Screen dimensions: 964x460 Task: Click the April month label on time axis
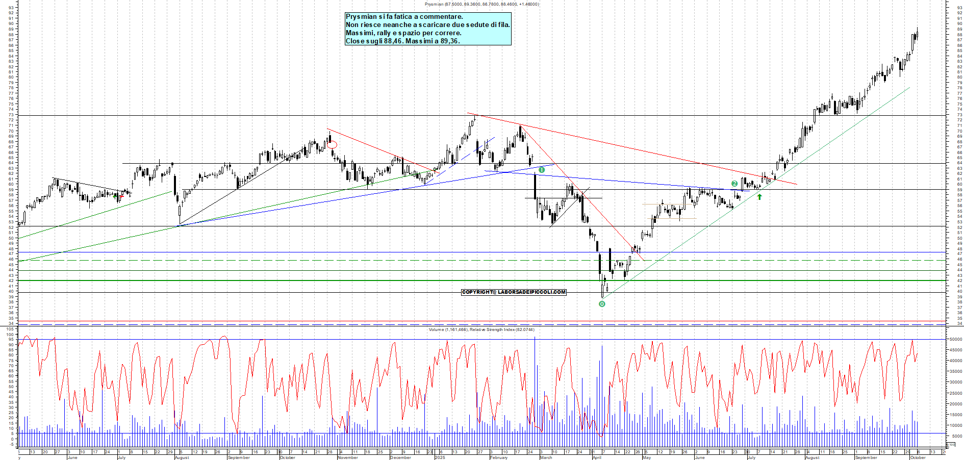click(597, 457)
